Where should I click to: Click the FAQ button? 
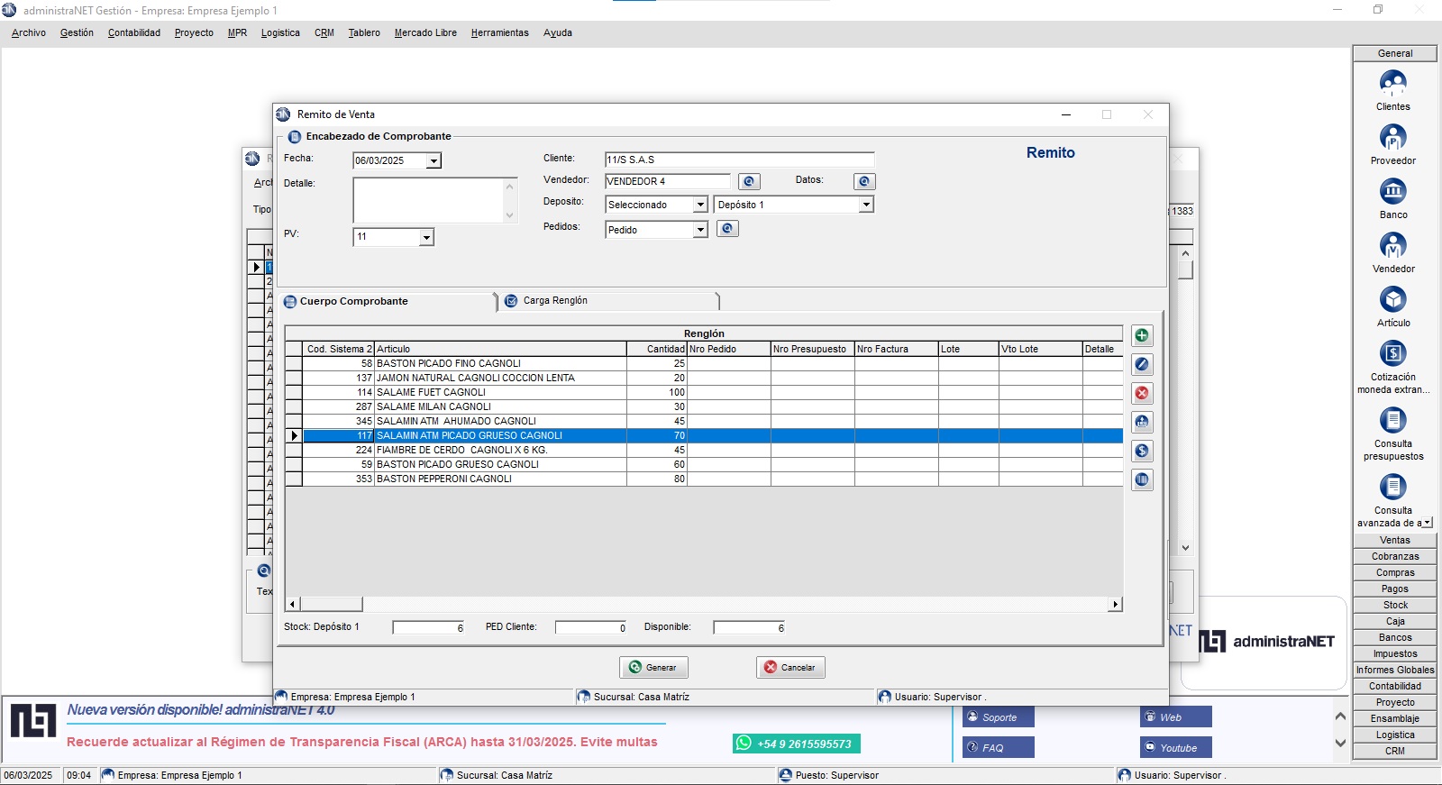(999, 747)
